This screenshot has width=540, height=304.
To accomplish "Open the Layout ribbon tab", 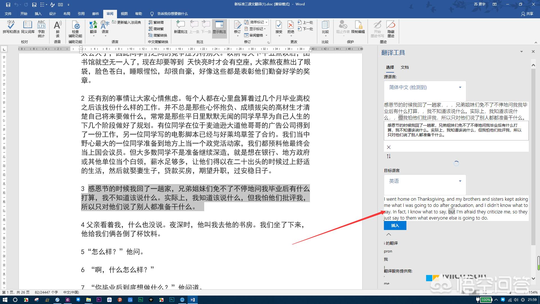I will (67, 14).
